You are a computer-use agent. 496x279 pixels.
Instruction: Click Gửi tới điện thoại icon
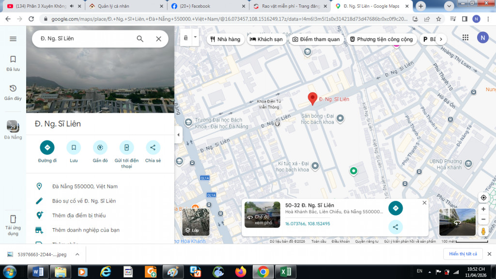(x=126, y=147)
